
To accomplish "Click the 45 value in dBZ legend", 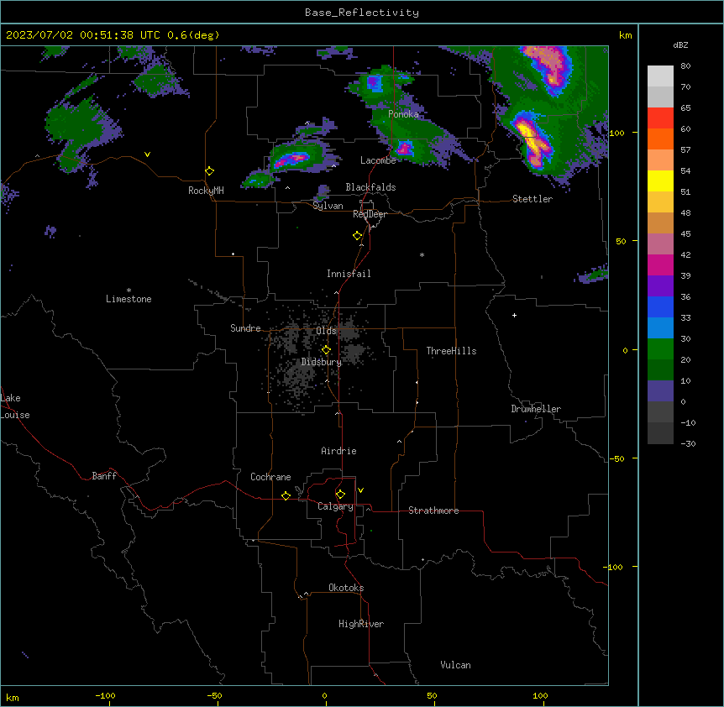I will [x=685, y=234].
